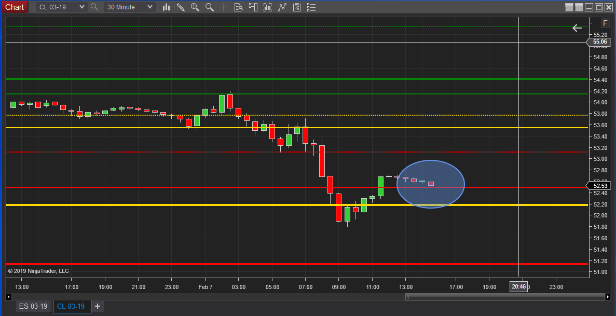This screenshot has height=316, width=616.
Task: Open the chart Properties list icon
Action: tap(311, 7)
